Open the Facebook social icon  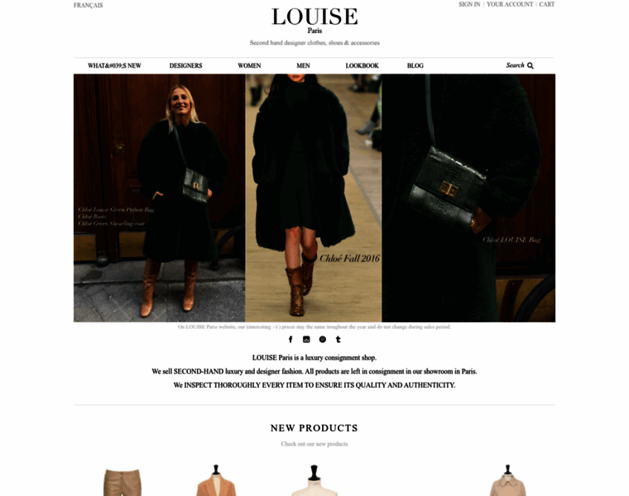point(290,340)
